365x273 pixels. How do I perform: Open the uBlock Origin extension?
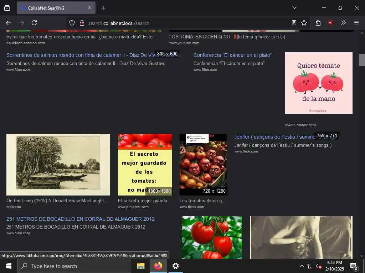pyautogui.click(x=330, y=23)
